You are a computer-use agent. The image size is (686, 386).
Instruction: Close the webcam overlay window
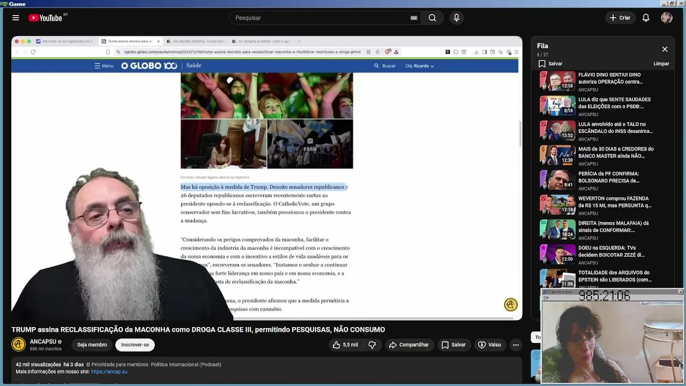click(x=680, y=292)
